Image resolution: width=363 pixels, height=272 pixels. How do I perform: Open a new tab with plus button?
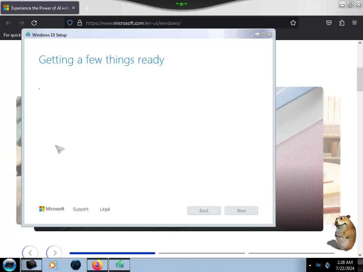coord(87,8)
